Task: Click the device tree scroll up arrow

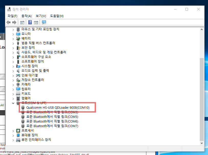Action: 202,29
